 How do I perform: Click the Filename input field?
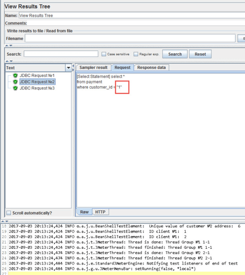[130, 38]
